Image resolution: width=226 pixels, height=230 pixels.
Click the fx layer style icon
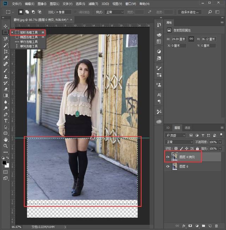click(183, 225)
